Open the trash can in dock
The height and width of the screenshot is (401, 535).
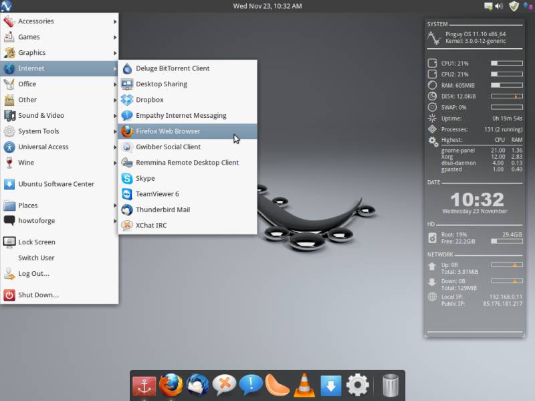coord(391,386)
